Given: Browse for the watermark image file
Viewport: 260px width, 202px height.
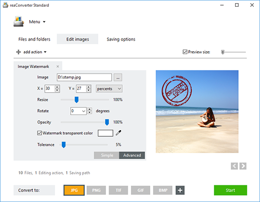Looking at the screenshot, I should tap(118, 78).
